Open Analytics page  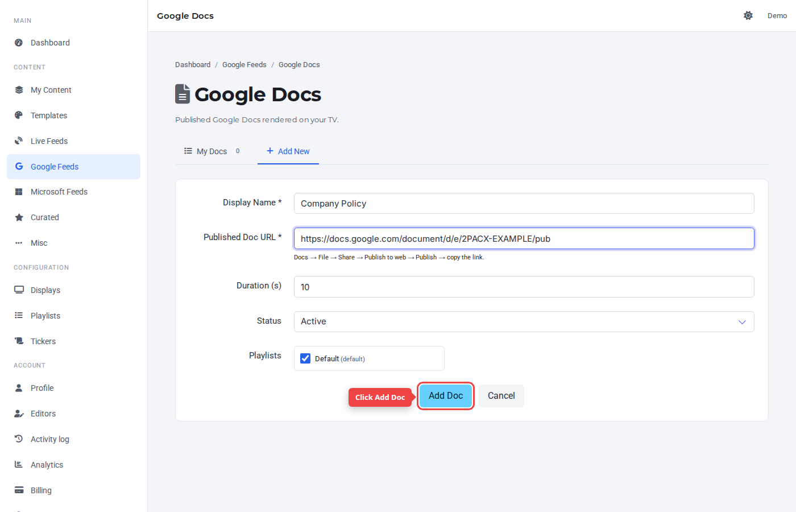tap(73, 465)
